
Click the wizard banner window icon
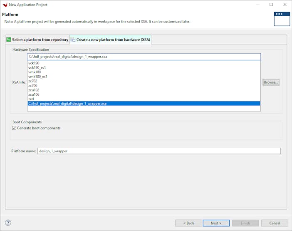[282, 19]
